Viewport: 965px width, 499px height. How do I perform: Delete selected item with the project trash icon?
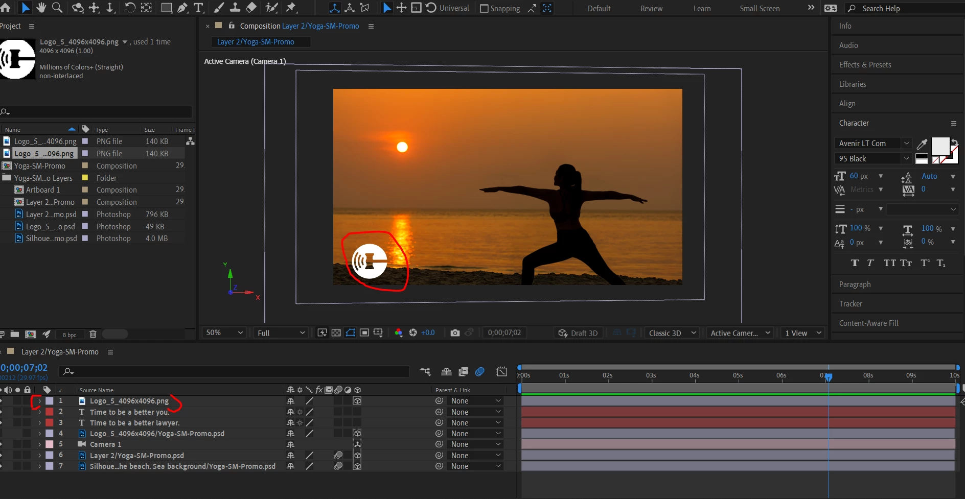pyautogui.click(x=93, y=334)
